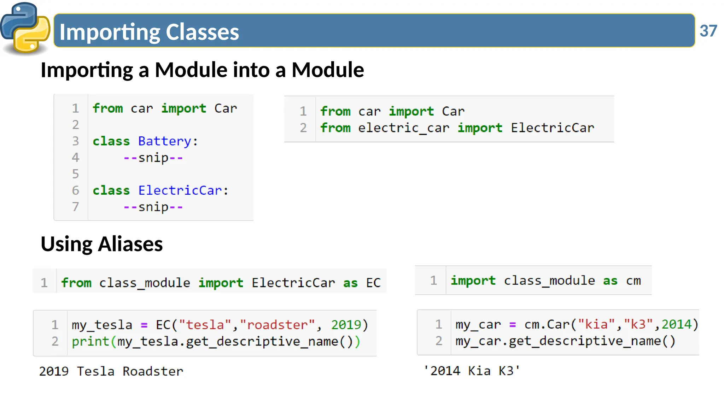Click the 'class ElectricCar:' code line
Viewport: 724px width, 407px height.
coord(161,190)
